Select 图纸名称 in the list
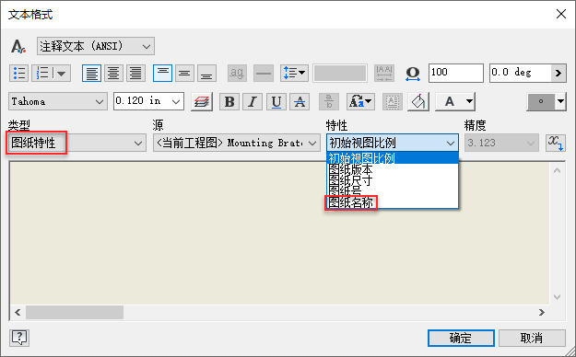The image size is (576, 357). [393, 202]
